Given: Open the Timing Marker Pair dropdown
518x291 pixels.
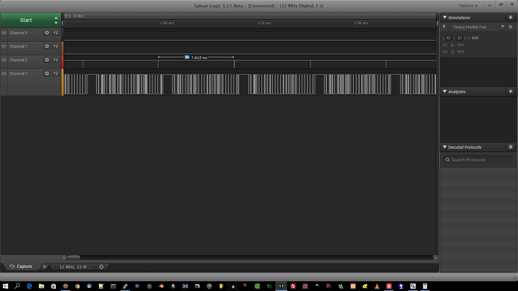Looking at the screenshot, I should [503, 27].
